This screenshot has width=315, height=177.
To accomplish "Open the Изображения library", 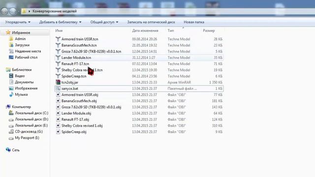I will tap(26, 88).
